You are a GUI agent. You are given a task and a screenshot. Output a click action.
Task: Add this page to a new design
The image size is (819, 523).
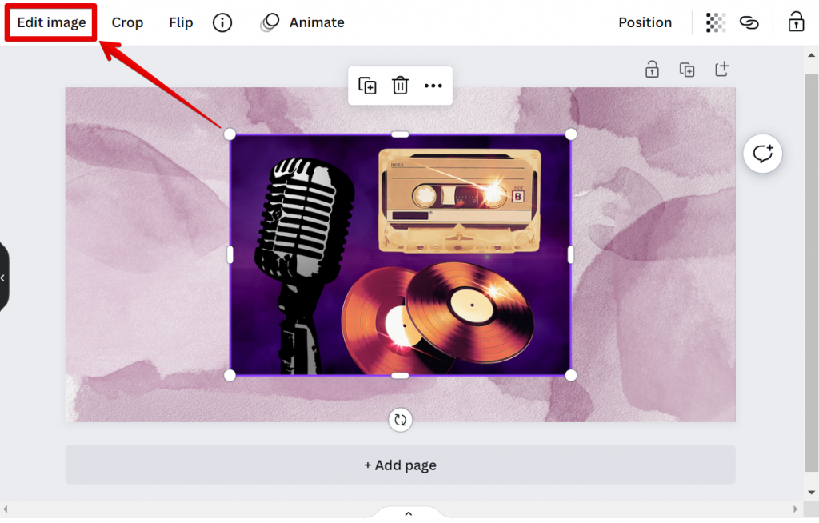coord(721,69)
